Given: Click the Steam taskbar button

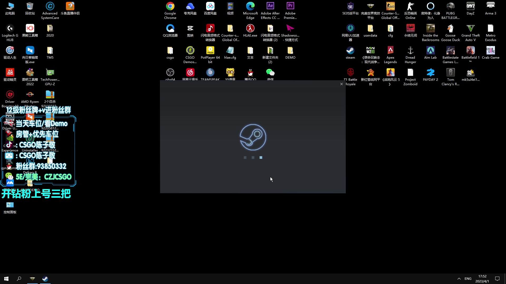Looking at the screenshot, I should 45,279.
